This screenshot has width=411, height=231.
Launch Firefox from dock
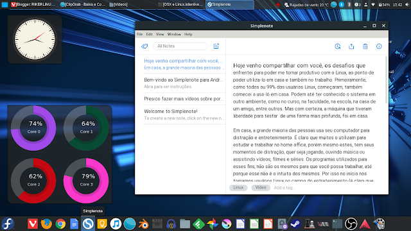(46, 224)
